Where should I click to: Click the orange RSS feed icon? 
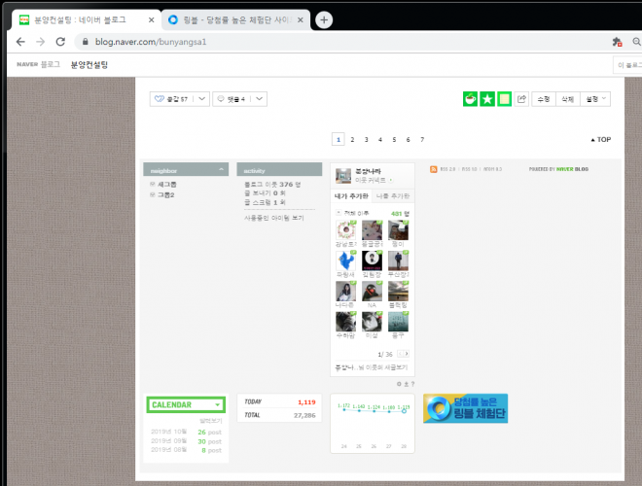point(434,169)
